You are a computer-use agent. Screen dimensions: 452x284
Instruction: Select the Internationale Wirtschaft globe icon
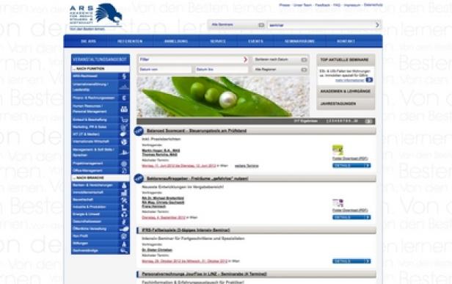click(x=124, y=142)
